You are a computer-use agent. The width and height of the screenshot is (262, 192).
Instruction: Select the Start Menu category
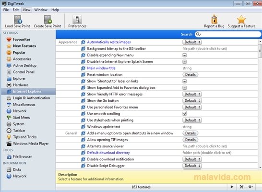(22, 118)
